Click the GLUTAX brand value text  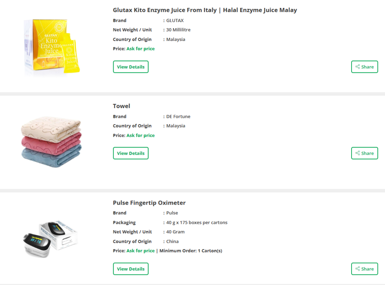(x=175, y=21)
